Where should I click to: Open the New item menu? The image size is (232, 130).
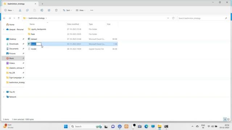click(9, 10)
